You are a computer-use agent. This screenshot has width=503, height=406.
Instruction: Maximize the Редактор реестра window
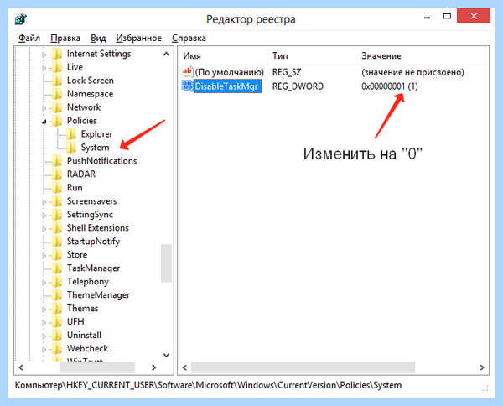(447, 16)
